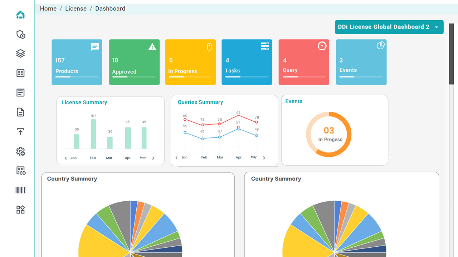Open the 157 Products card
This screenshot has height=257, width=458.
point(77,62)
